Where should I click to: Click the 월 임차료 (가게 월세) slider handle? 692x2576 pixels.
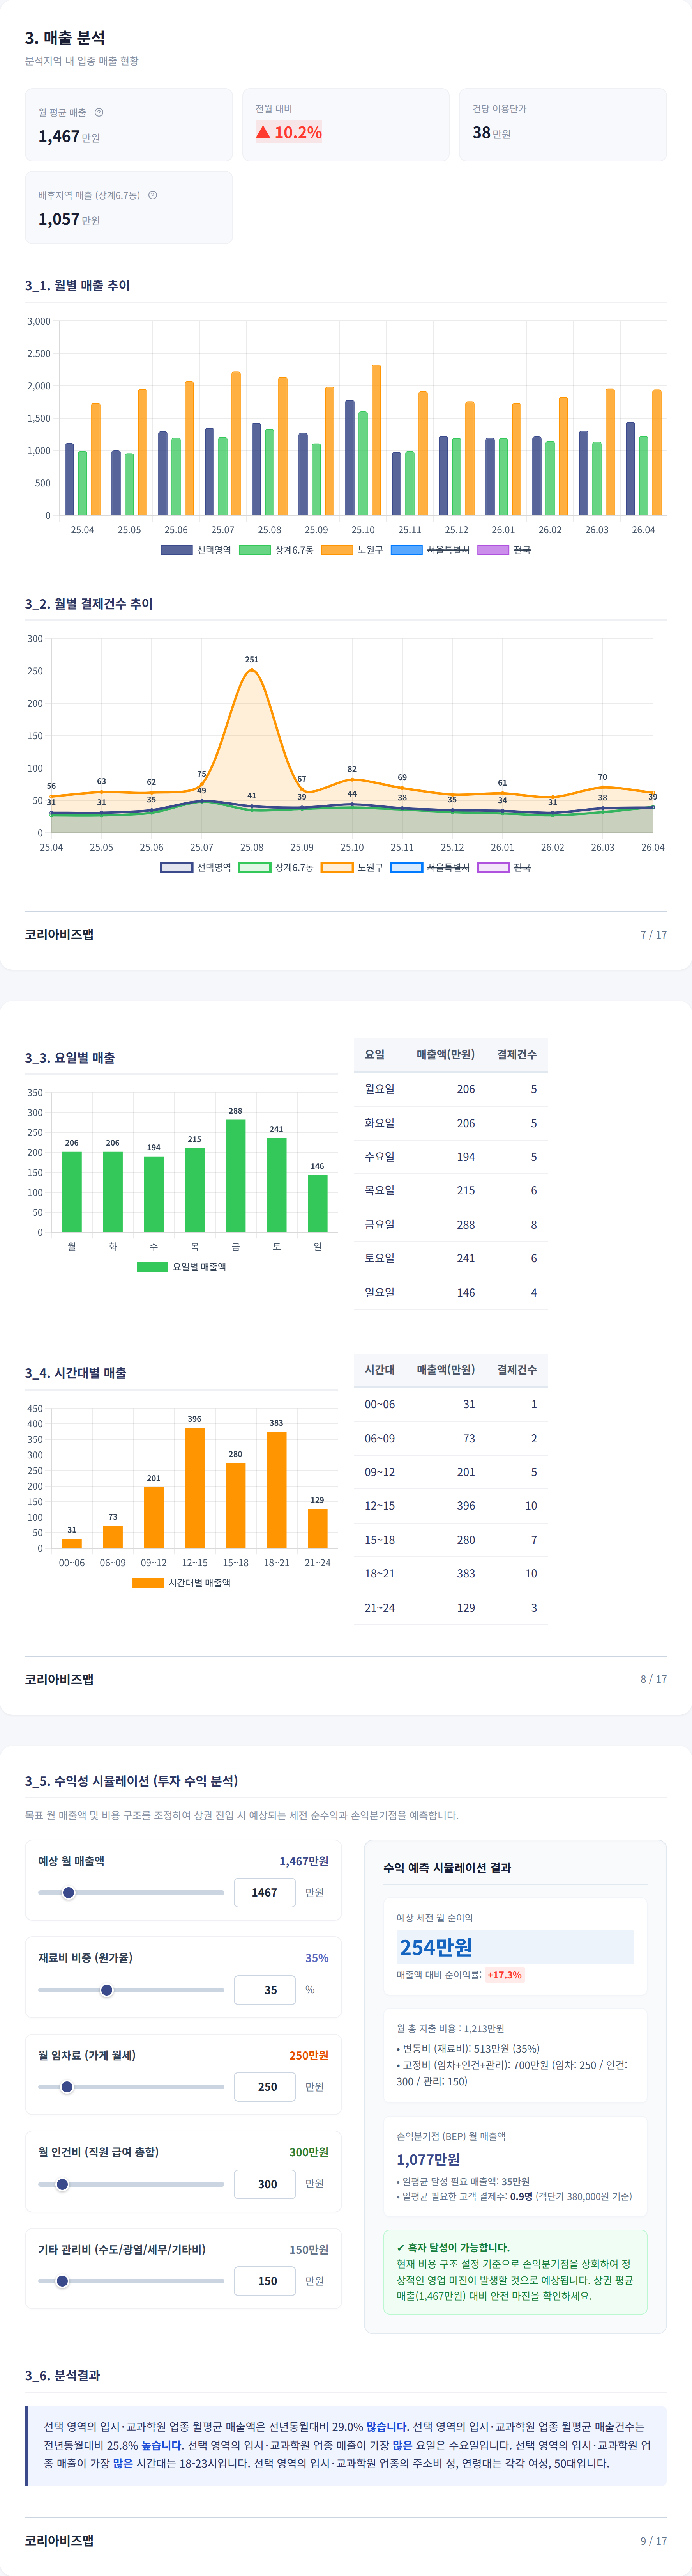point(67,2087)
